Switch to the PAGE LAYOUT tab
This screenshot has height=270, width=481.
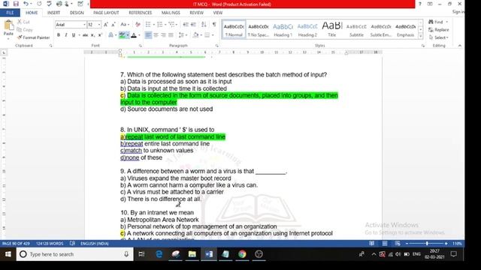coord(106,13)
